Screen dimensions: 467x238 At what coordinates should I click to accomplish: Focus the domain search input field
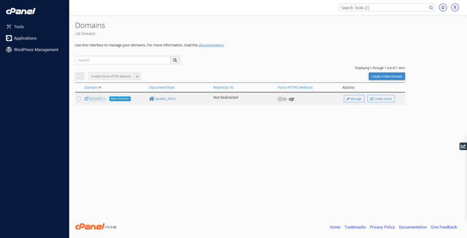tap(123, 60)
